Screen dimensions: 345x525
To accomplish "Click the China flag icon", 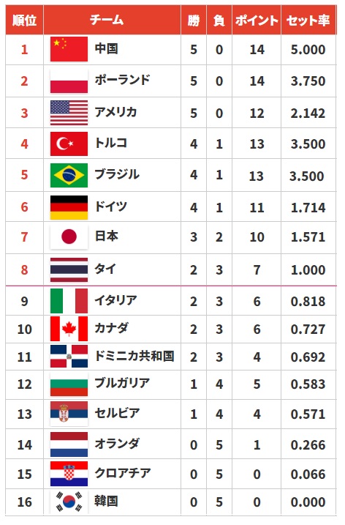I will pos(69,49).
